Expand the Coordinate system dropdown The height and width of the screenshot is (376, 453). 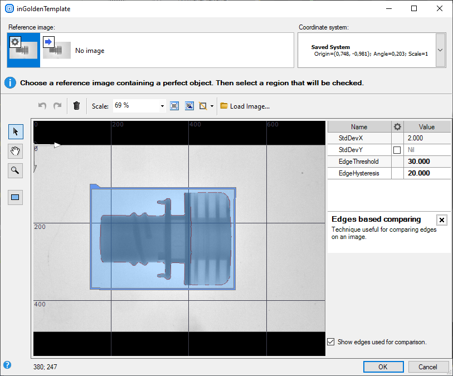pos(440,50)
